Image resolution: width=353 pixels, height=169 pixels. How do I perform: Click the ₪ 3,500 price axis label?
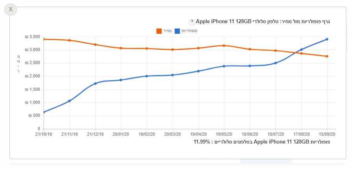pyautogui.click(x=32, y=37)
